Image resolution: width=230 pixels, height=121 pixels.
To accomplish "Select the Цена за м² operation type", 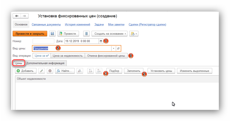I will tap(41, 56).
